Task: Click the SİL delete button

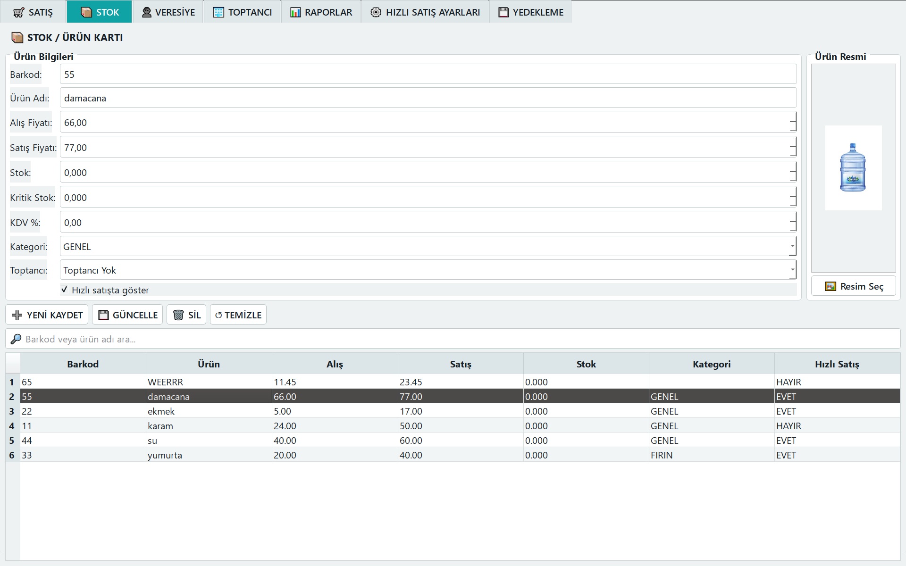Action: coord(186,315)
